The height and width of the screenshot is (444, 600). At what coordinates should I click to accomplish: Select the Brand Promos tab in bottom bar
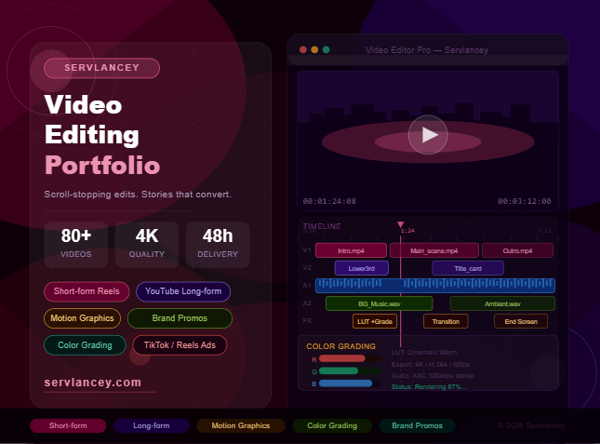click(x=417, y=425)
